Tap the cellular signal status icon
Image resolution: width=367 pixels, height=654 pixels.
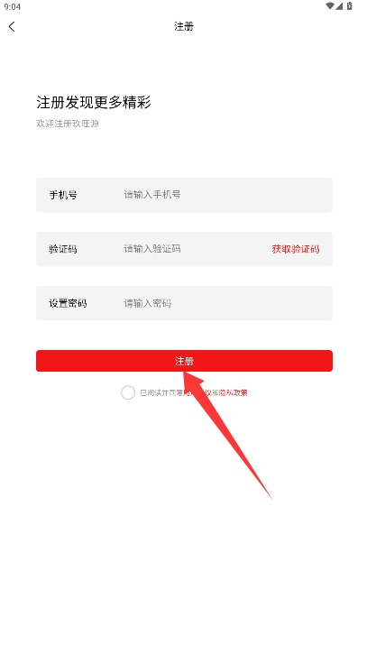(339, 5)
